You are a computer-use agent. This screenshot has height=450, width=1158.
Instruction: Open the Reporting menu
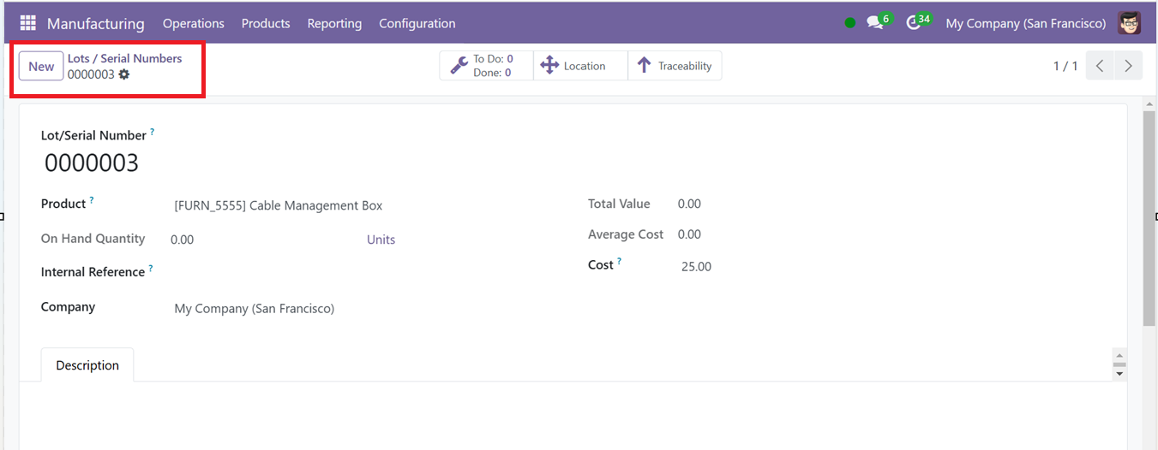pos(334,23)
